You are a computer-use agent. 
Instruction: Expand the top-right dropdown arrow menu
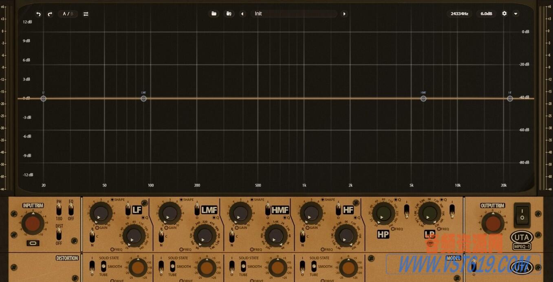(516, 13)
